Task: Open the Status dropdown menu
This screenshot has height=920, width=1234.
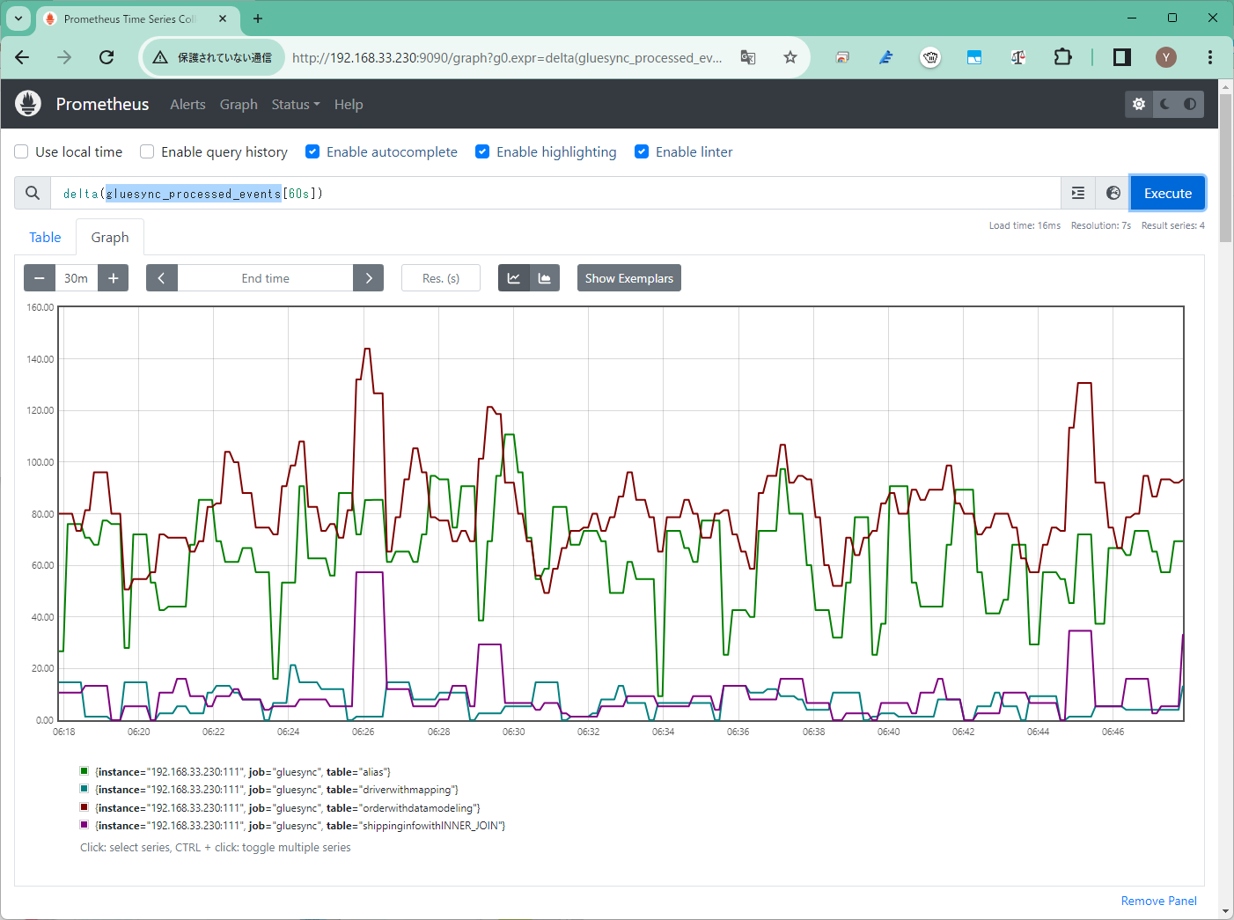Action: [296, 104]
